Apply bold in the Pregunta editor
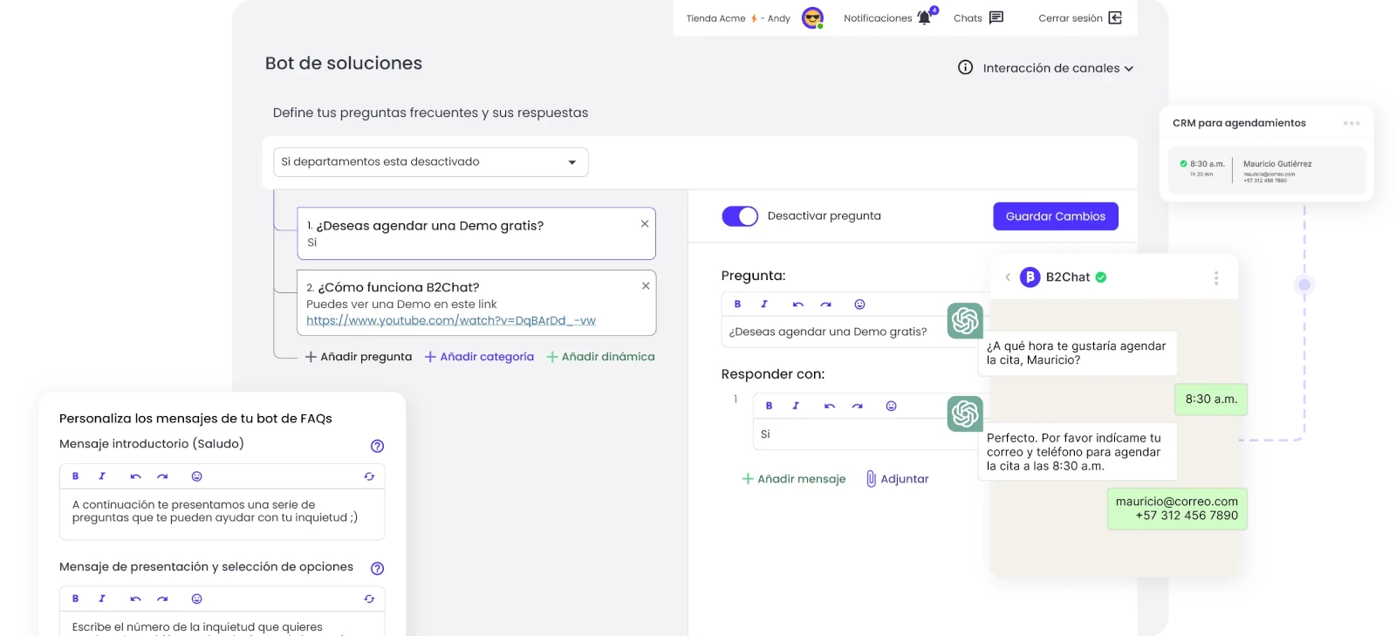Screen dimensions: 1396x636 tap(737, 304)
